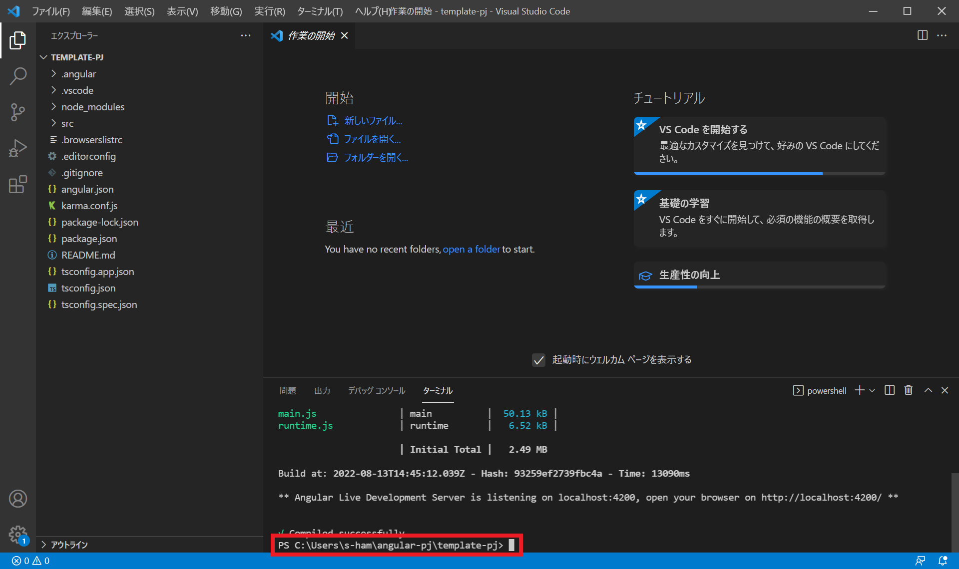Click the フォルダーを開く open folder link
This screenshot has width=959, height=569.
[376, 158]
